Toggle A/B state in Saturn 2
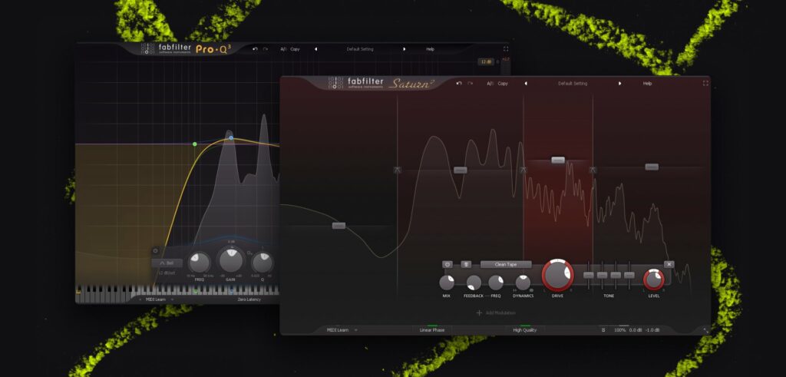 pos(490,83)
